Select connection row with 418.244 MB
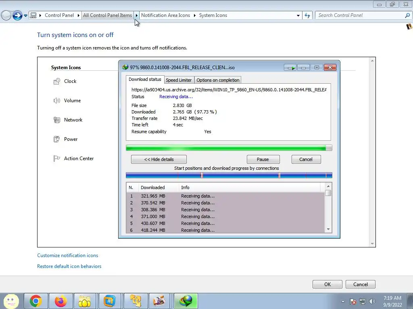Image resolution: width=413 pixels, height=309 pixels. point(225,230)
